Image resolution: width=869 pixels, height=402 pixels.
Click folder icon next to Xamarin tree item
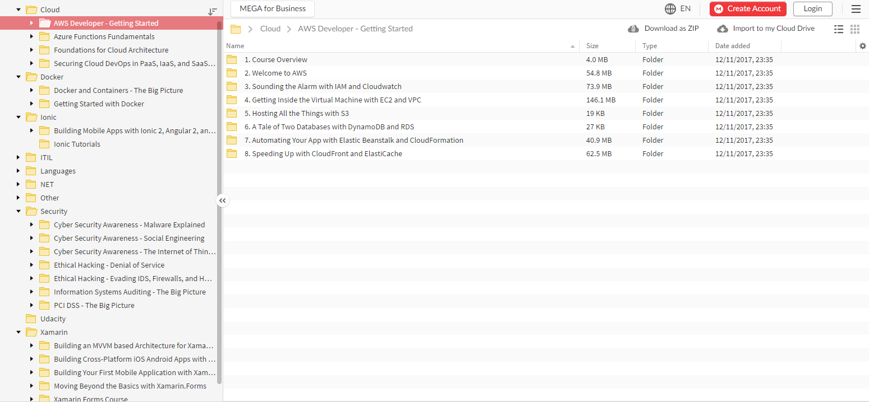pyautogui.click(x=31, y=332)
